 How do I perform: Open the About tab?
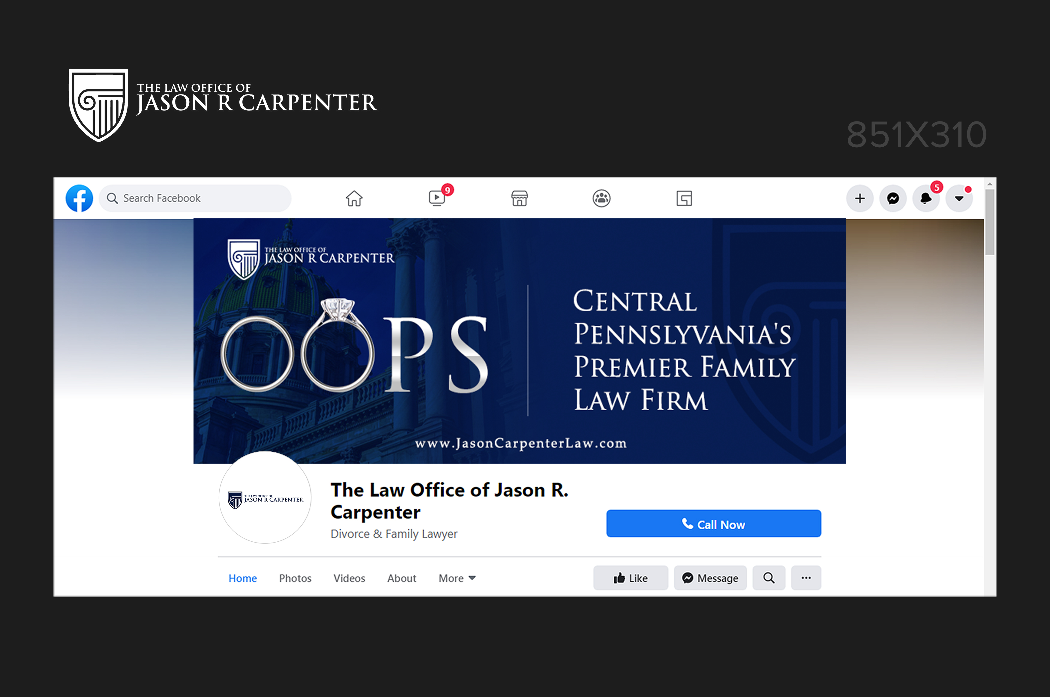point(401,578)
